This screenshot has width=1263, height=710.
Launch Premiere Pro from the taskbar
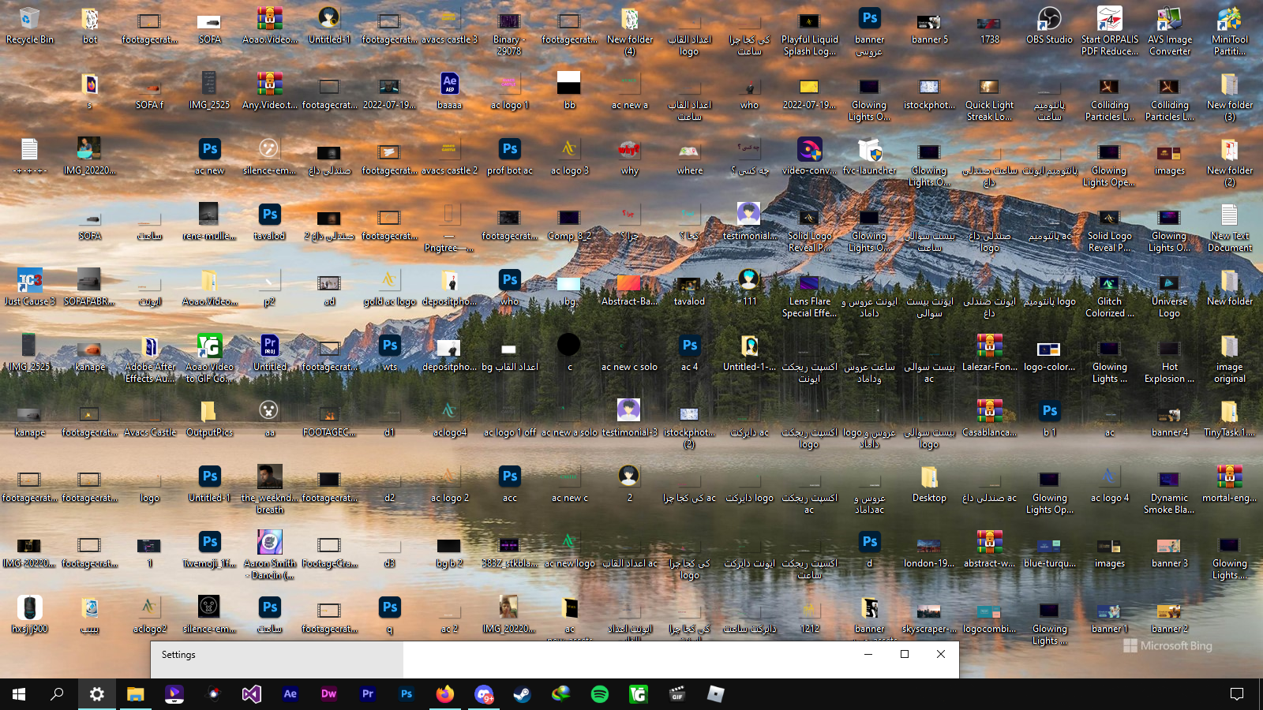(367, 694)
